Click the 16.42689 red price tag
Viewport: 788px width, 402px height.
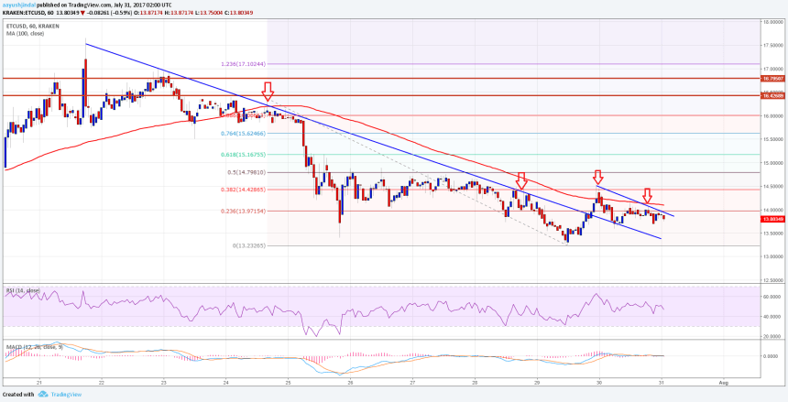click(x=773, y=95)
